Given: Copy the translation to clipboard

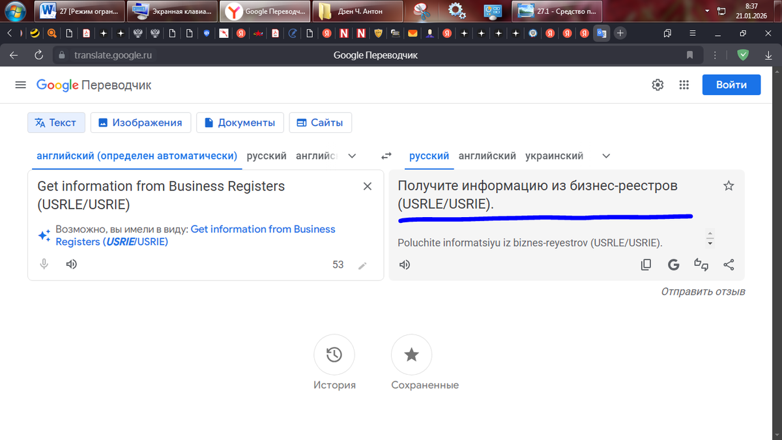Looking at the screenshot, I should pyautogui.click(x=646, y=265).
